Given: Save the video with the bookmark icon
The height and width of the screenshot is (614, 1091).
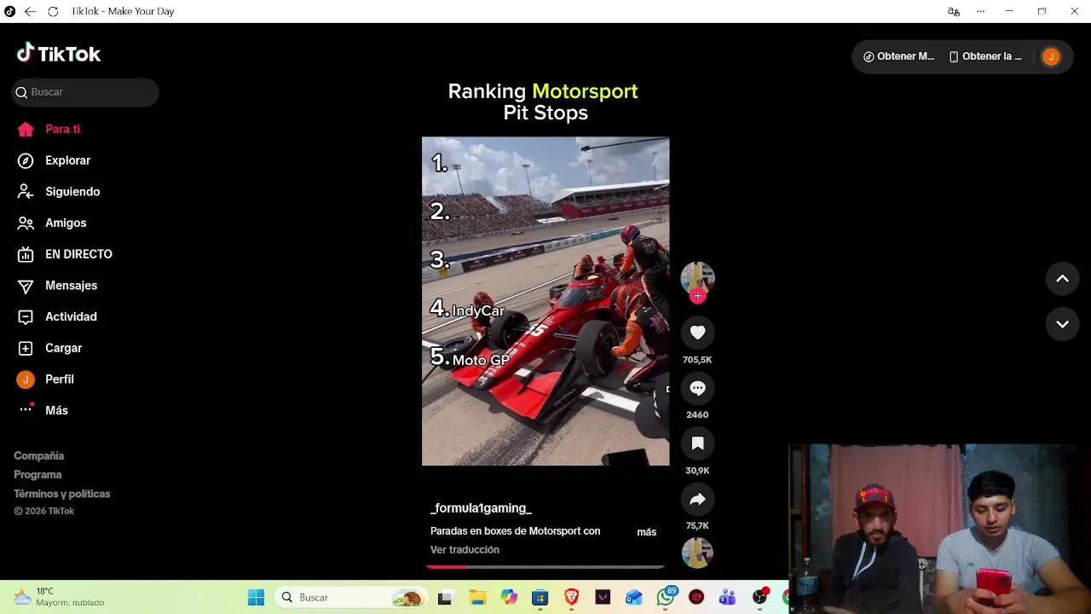Looking at the screenshot, I should [697, 443].
